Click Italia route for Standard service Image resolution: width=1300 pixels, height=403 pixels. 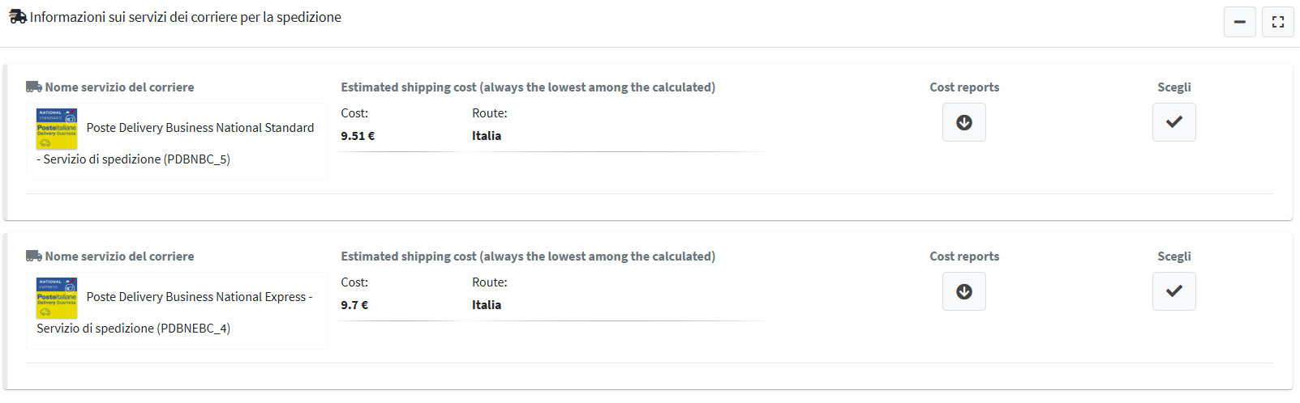(x=487, y=136)
